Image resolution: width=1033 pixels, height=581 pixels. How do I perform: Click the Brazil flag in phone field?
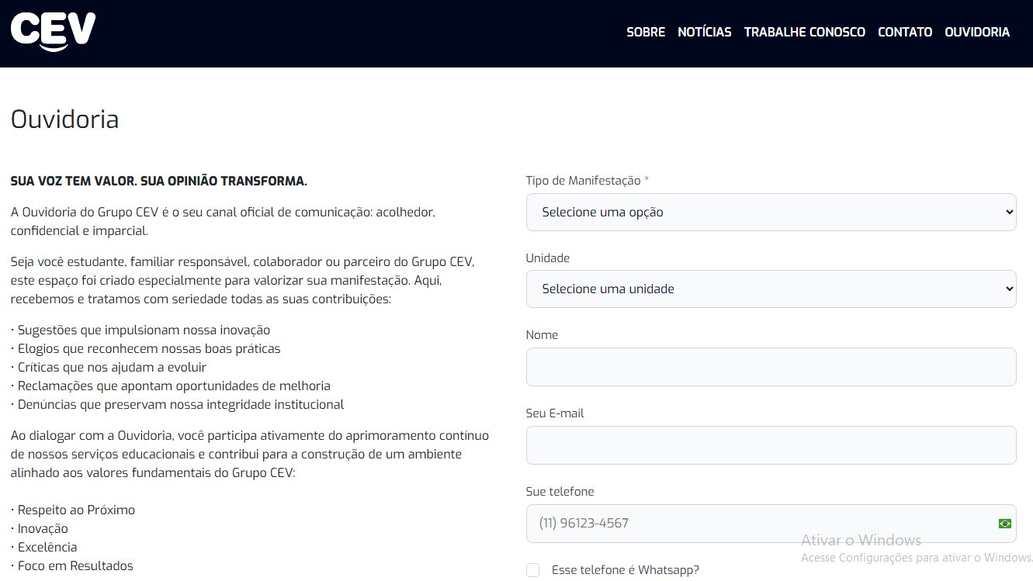tap(1004, 524)
